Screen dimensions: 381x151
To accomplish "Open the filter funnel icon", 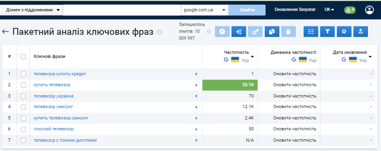I will 327,32.
